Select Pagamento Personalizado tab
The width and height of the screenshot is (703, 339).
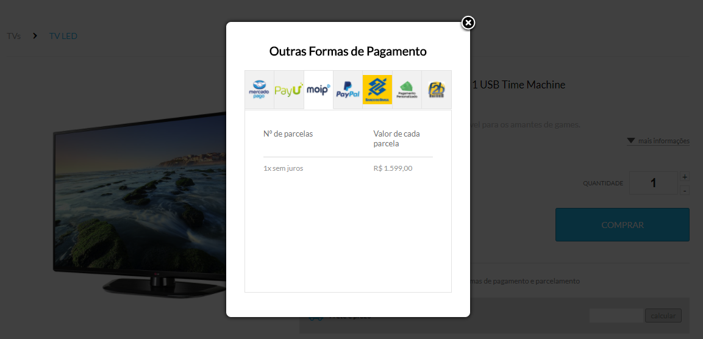coord(407,90)
